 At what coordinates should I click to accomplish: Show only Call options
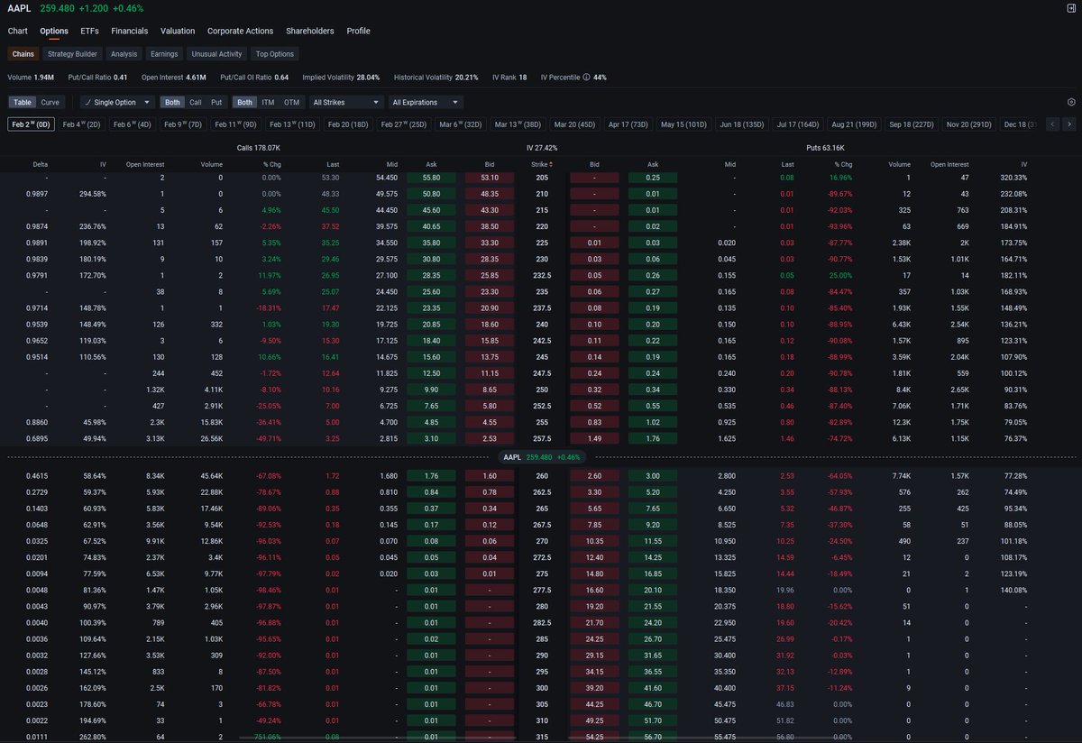pyautogui.click(x=196, y=103)
